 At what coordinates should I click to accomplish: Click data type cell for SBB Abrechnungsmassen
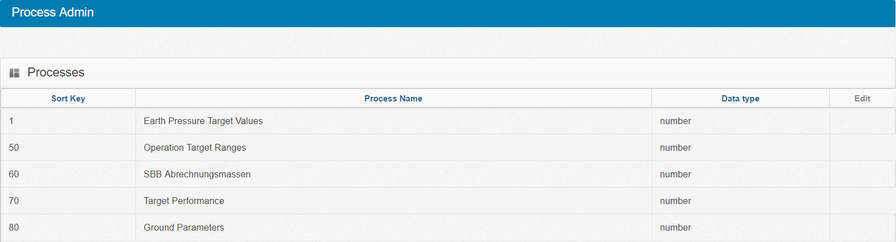(675, 175)
